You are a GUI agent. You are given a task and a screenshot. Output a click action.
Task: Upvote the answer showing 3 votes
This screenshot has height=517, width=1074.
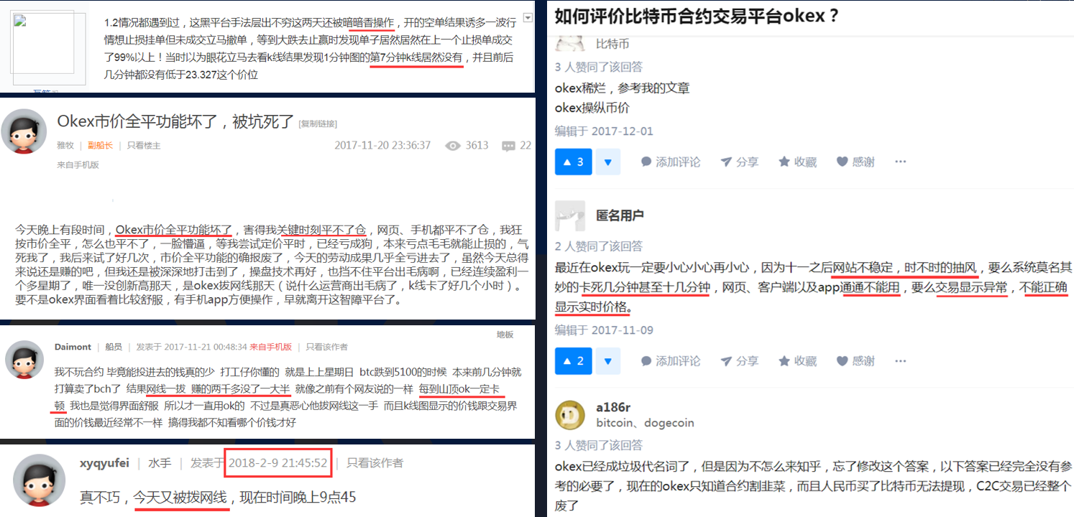(x=573, y=162)
